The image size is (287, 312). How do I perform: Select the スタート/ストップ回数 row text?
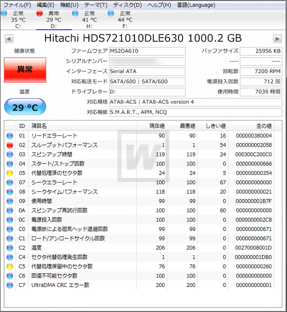click(x=58, y=164)
